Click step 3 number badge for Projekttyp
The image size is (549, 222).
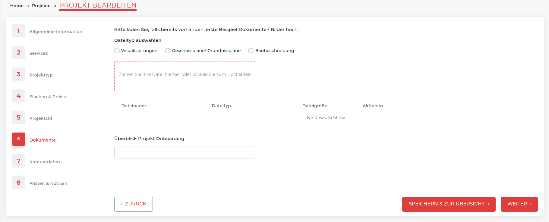[x=19, y=74]
